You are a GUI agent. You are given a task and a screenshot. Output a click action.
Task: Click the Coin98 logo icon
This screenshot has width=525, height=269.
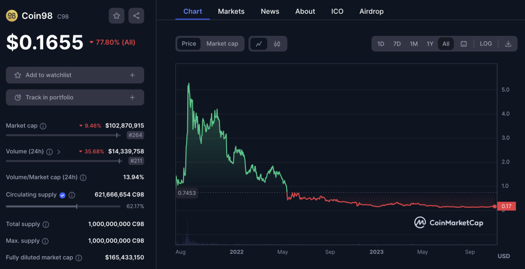tap(12, 16)
